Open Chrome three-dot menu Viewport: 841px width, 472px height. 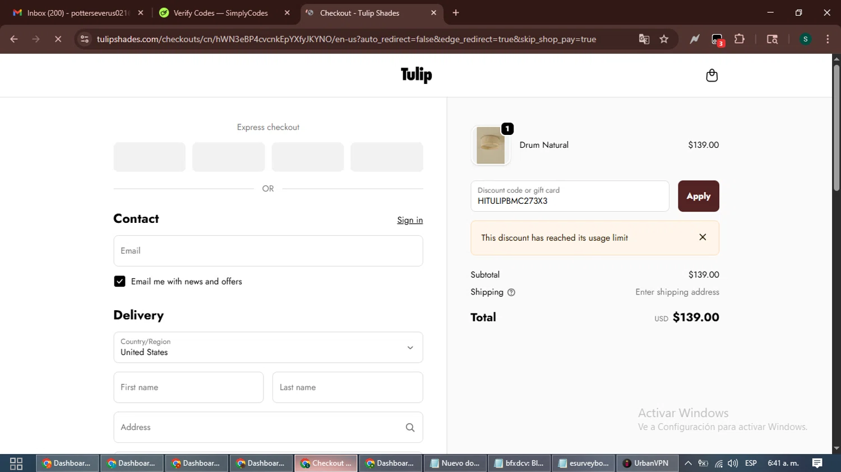pos(828,39)
